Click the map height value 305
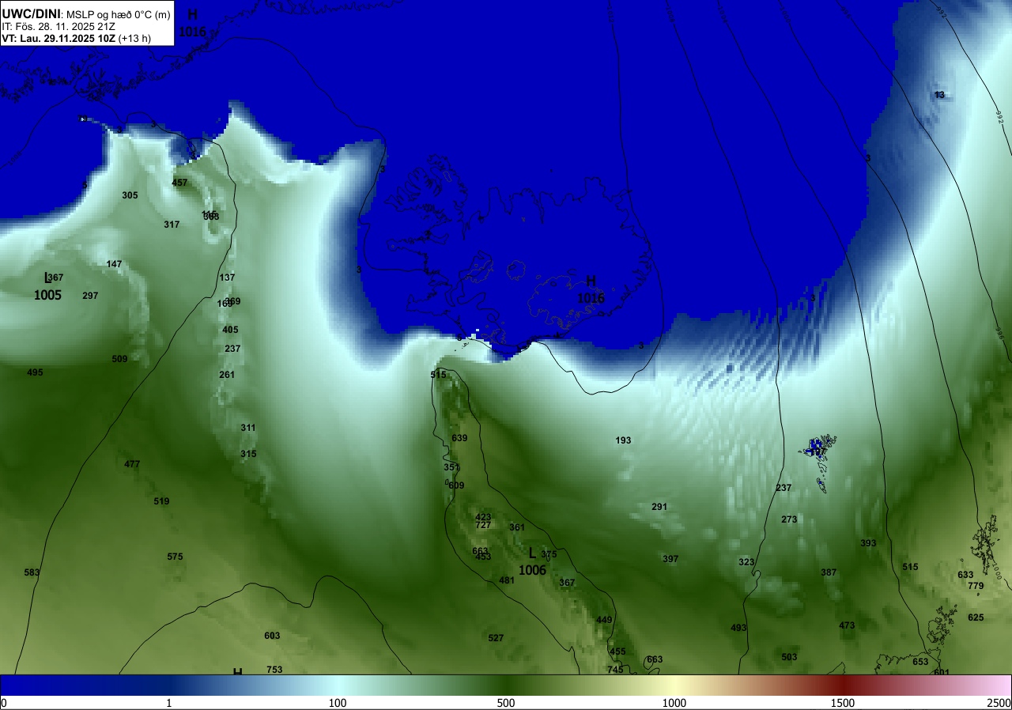The image size is (1012, 710). click(x=130, y=195)
